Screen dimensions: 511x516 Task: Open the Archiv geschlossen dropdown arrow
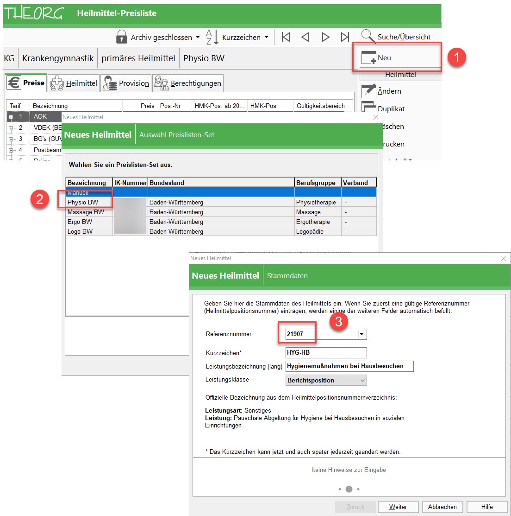point(198,37)
